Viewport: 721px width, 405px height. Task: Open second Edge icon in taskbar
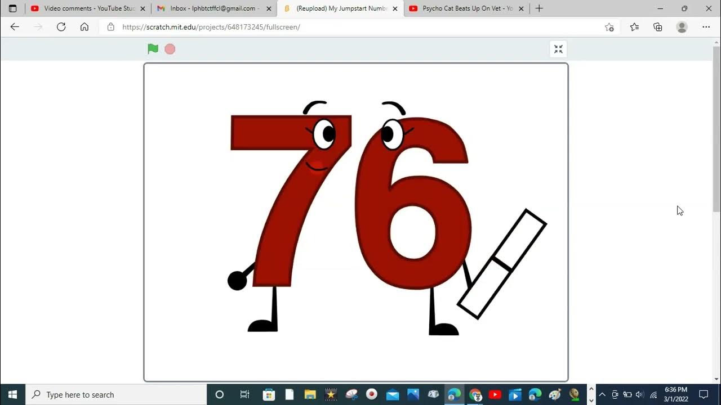pyautogui.click(x=535, y=394)
